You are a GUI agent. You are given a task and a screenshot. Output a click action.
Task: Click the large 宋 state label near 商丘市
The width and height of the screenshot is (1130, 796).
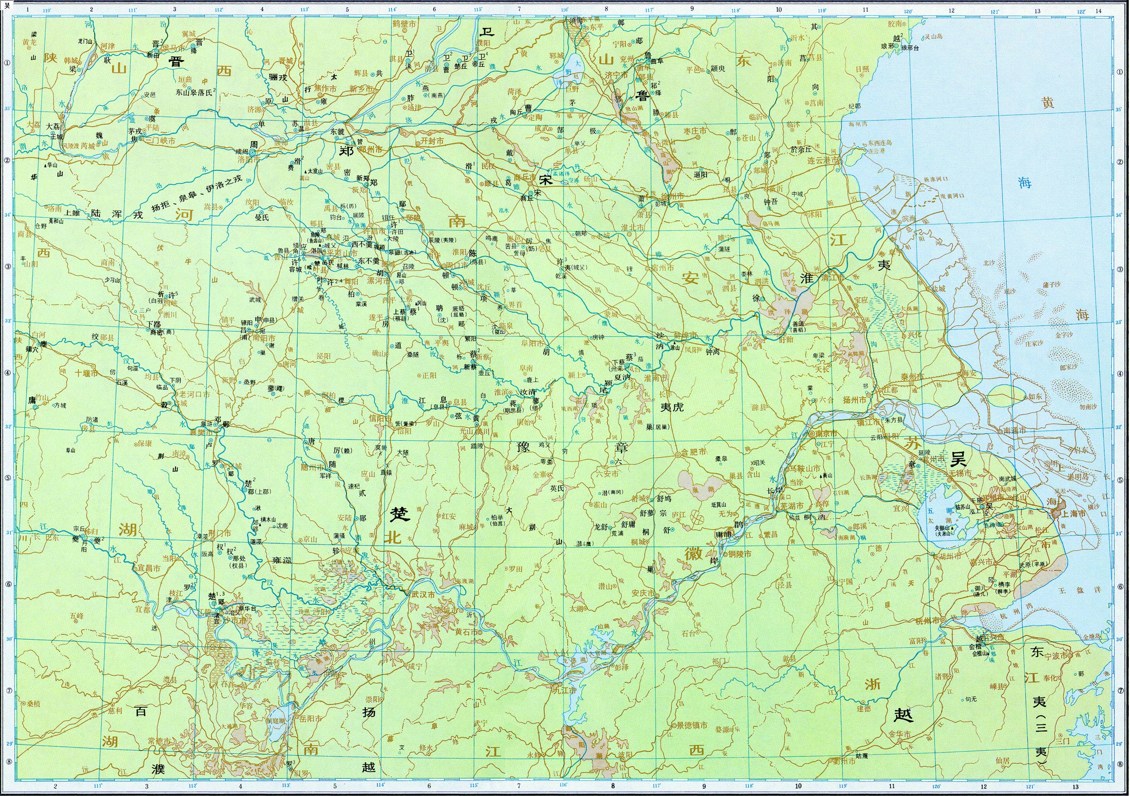pyautogui.click(x=545, y=179)
